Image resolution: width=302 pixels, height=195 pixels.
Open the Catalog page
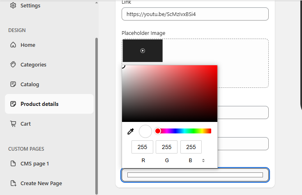point(30,84)
